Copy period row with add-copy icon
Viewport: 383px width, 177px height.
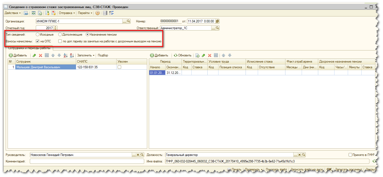pos(198,55)
